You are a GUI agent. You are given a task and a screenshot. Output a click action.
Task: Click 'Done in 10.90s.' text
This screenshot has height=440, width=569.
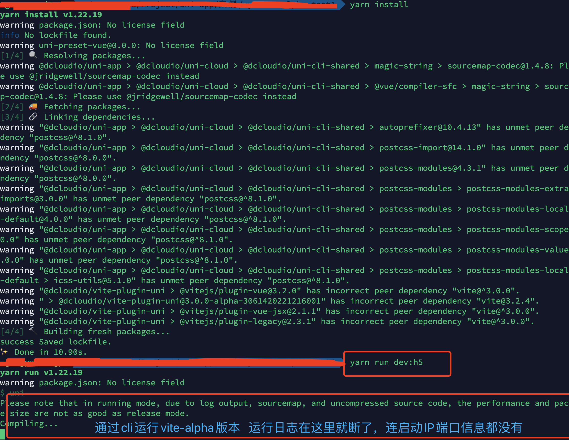51,352
